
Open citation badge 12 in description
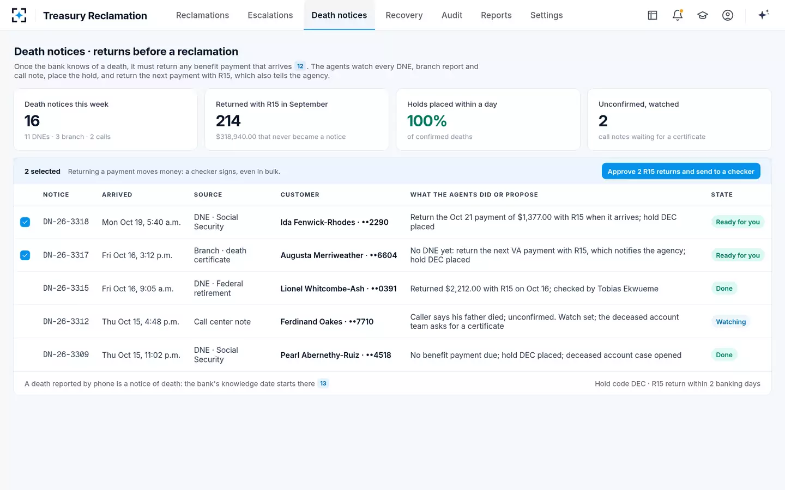coord(300,66)
